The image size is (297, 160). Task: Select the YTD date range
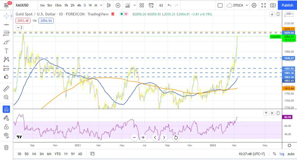(57, 154)
